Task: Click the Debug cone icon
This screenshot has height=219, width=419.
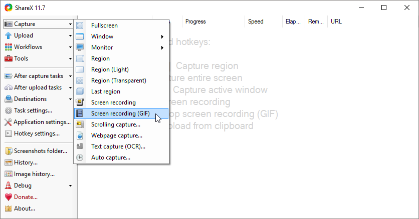Action: pyautogui.click(x=9, y=185)
